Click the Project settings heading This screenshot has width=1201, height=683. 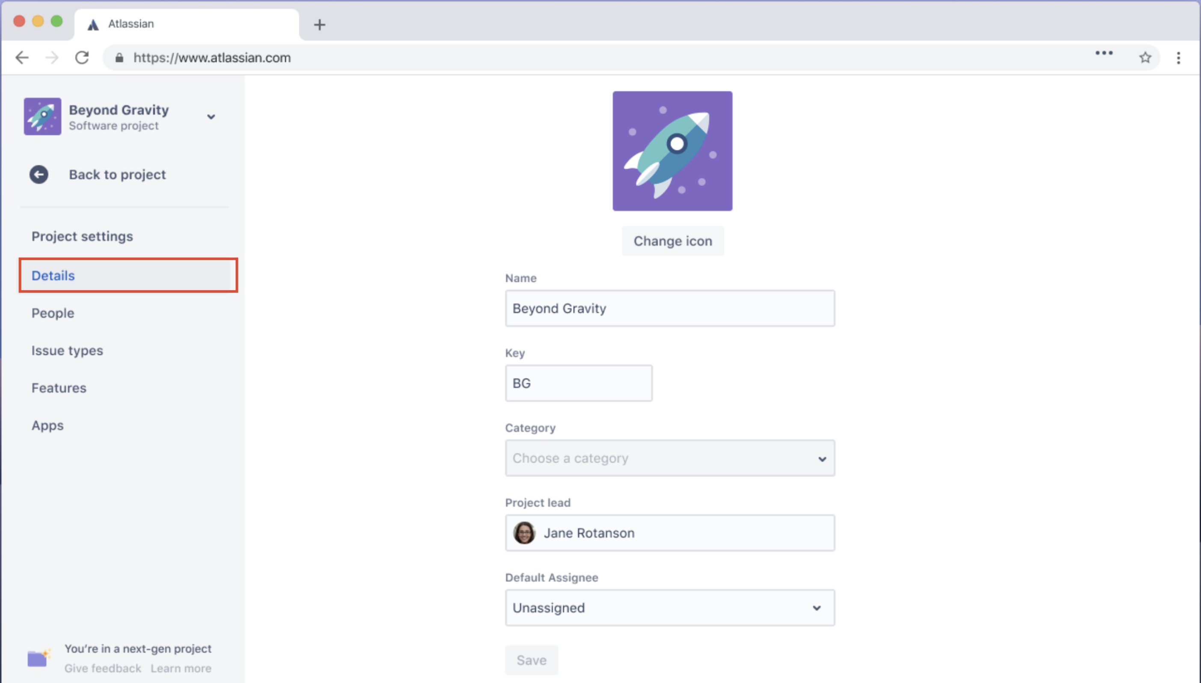tap(82, 236)
